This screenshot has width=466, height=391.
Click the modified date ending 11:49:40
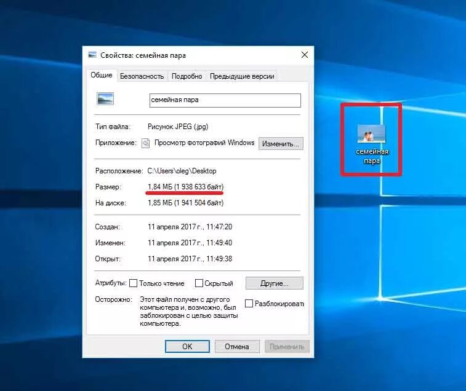[190, 243]
